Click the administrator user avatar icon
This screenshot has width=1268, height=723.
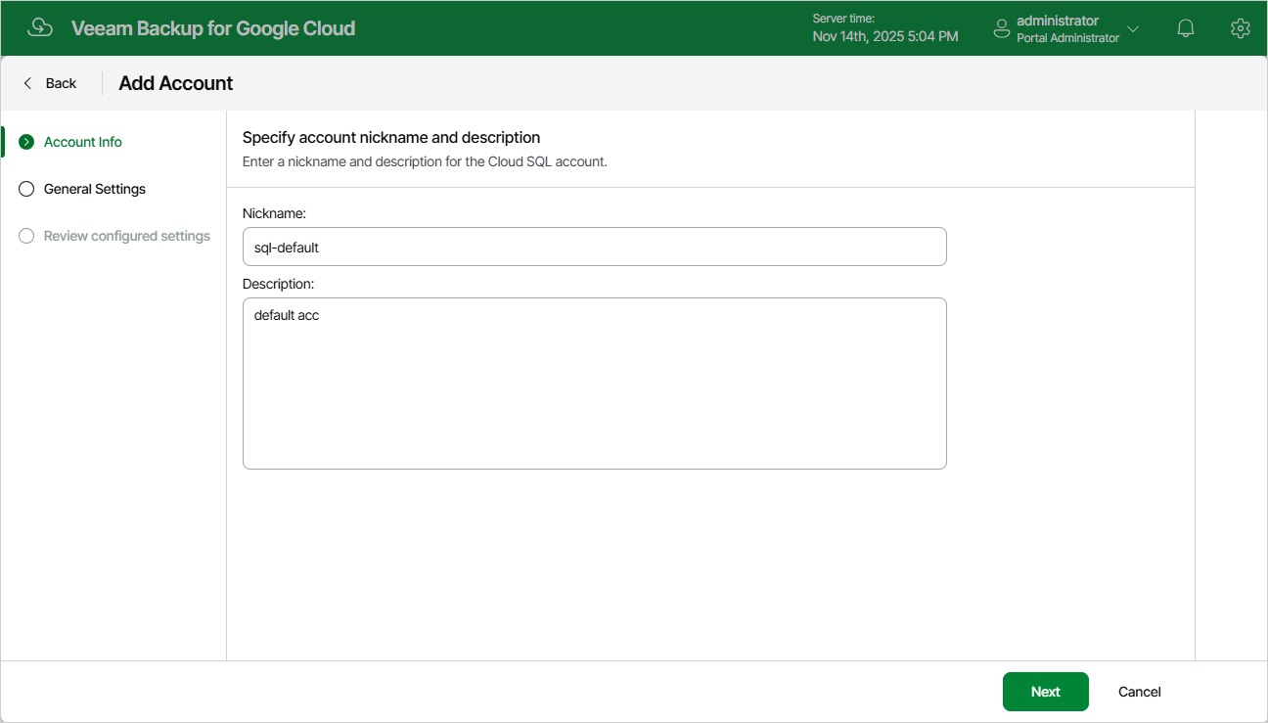(x=1002, y=28)
